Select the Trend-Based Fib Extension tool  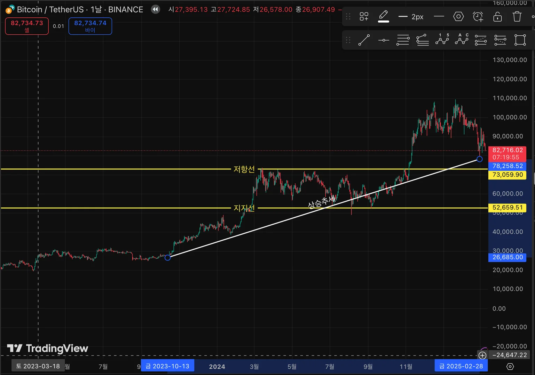423,40
